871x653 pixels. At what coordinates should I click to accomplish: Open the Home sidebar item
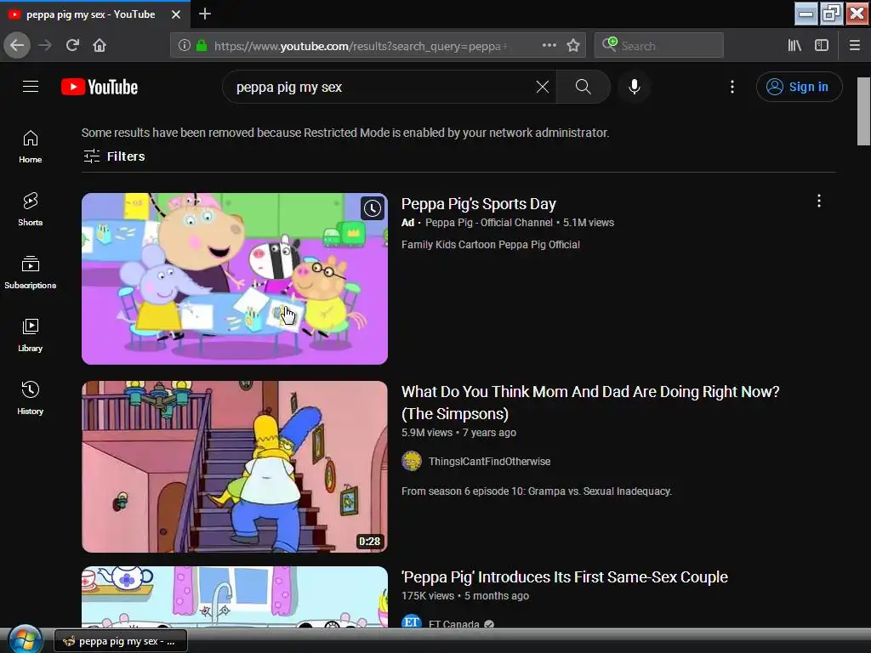[31, 146]
